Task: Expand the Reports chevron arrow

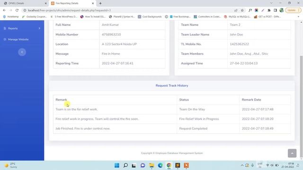Action: coord(39,28)
